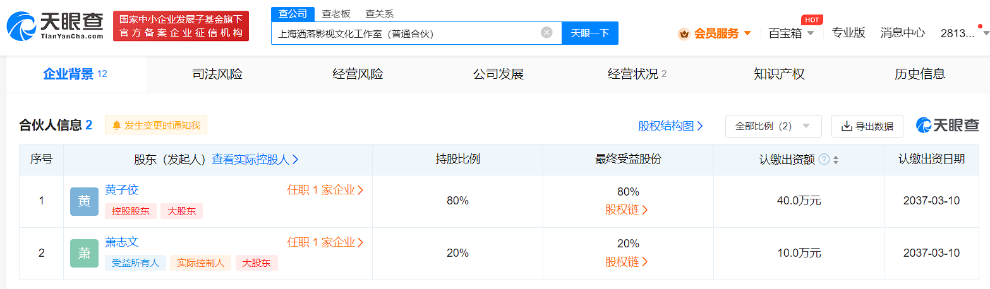Open the 企业背景 tab
Screen dimensions: 990x289
pos(76,74)
